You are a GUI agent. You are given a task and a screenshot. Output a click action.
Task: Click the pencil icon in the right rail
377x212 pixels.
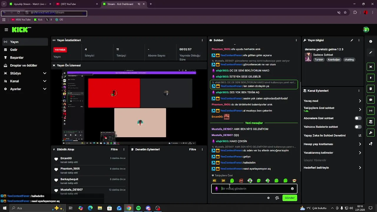(x=371, y=52)
